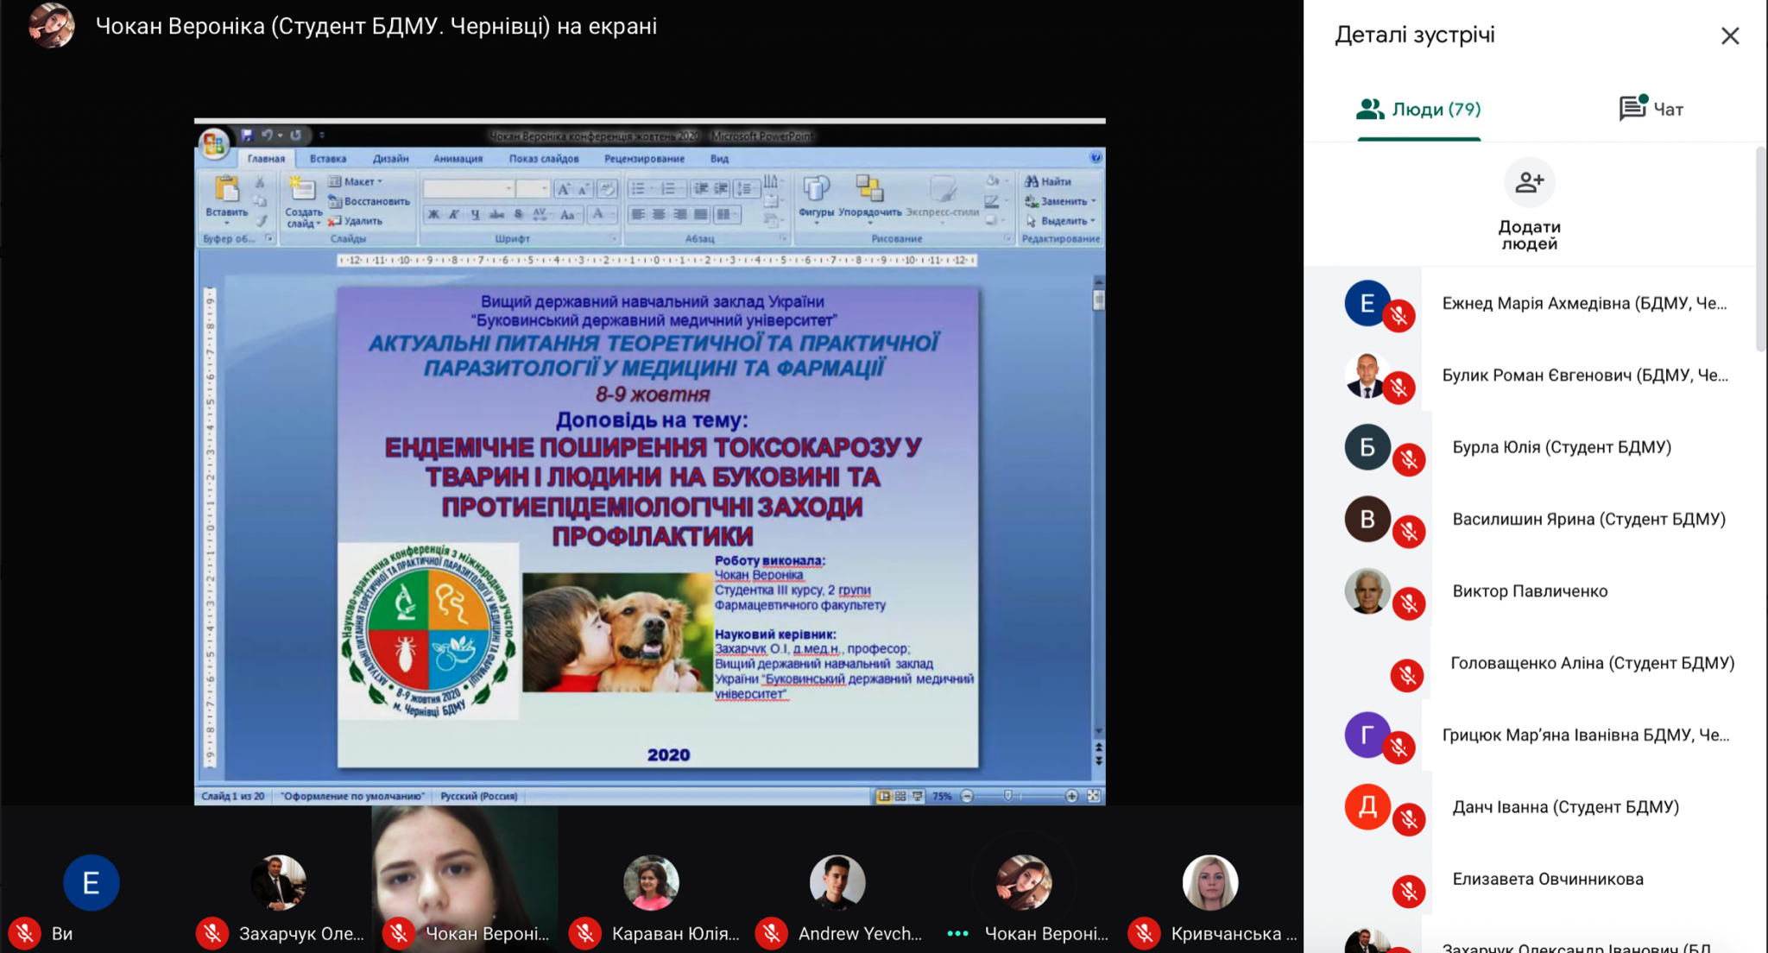
Task: Click muted mic icon next to Бурла Юлія
Action: (x=1409, y=459)
